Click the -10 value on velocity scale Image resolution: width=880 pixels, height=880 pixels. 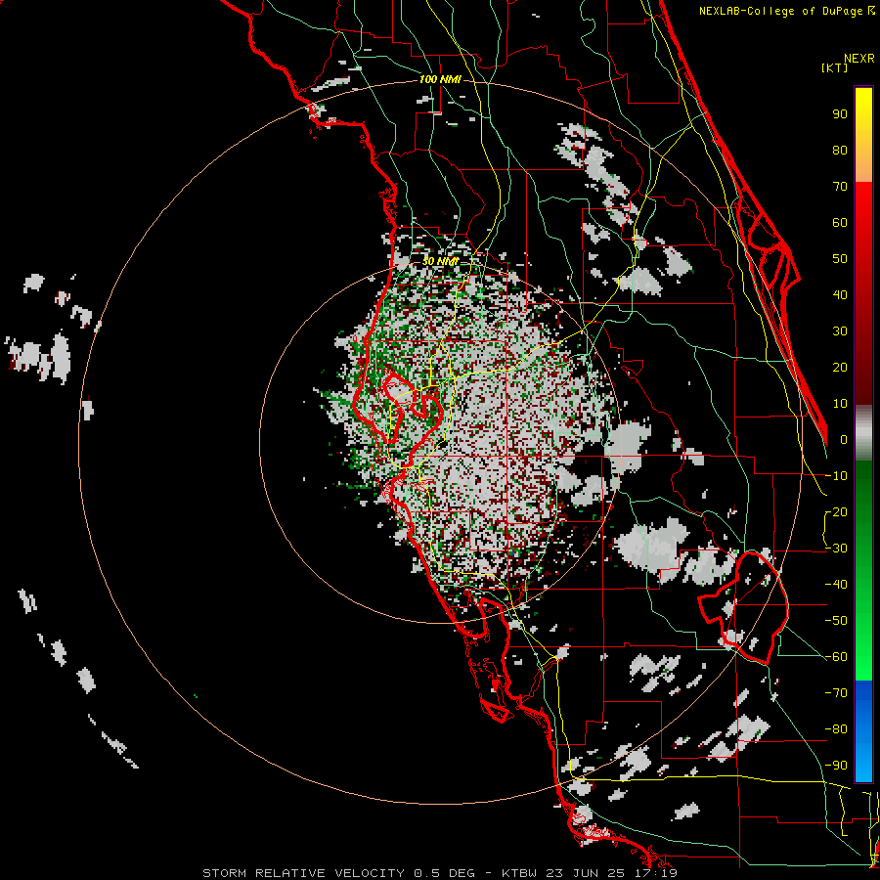(x=836, y=476)
